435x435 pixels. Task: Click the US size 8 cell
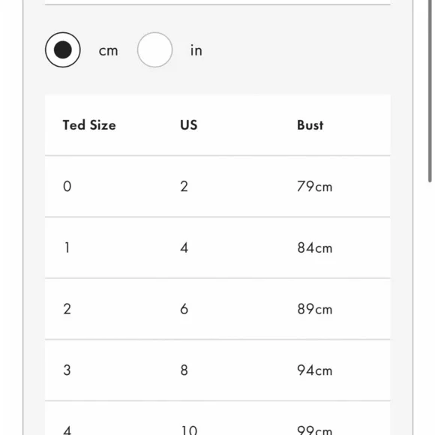(x=184, y=370)
